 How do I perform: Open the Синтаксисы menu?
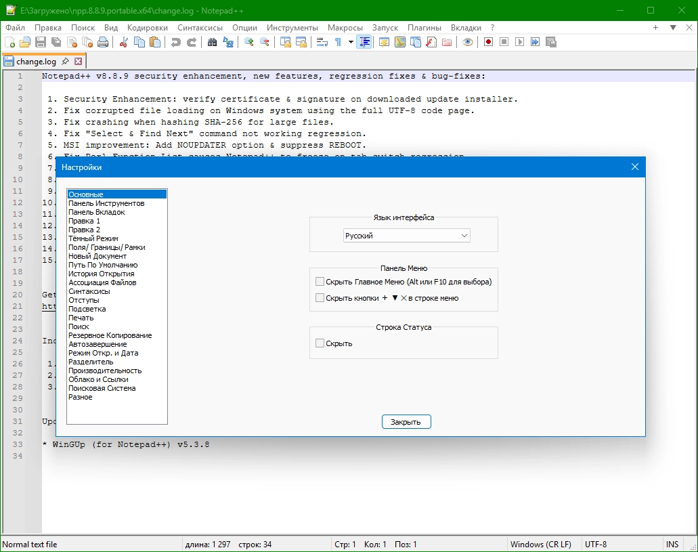pos(200,28)
